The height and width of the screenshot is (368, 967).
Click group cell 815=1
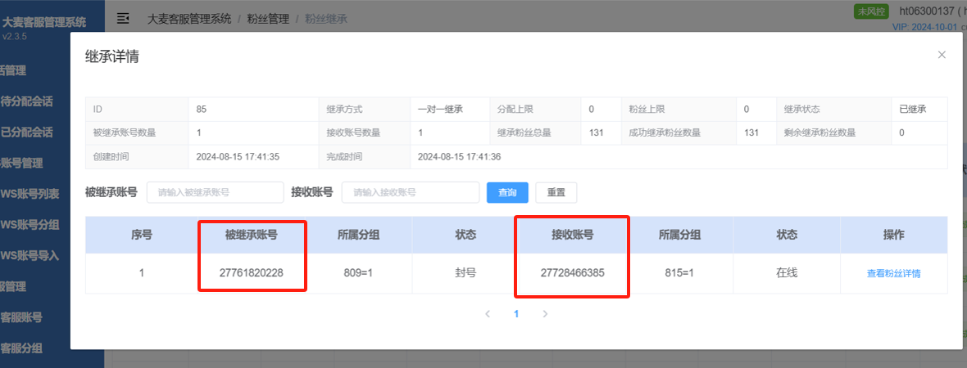(x=679, y=272)
